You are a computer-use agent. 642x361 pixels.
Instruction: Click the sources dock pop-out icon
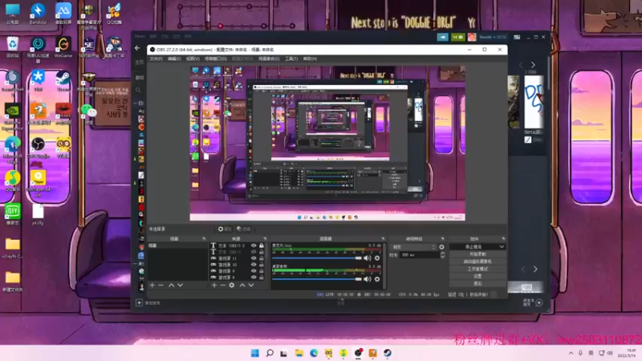(x=265, y=238)
